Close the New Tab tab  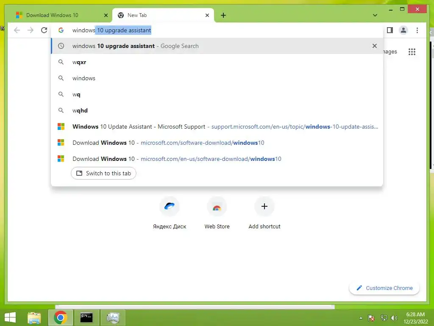coord(207,15)
